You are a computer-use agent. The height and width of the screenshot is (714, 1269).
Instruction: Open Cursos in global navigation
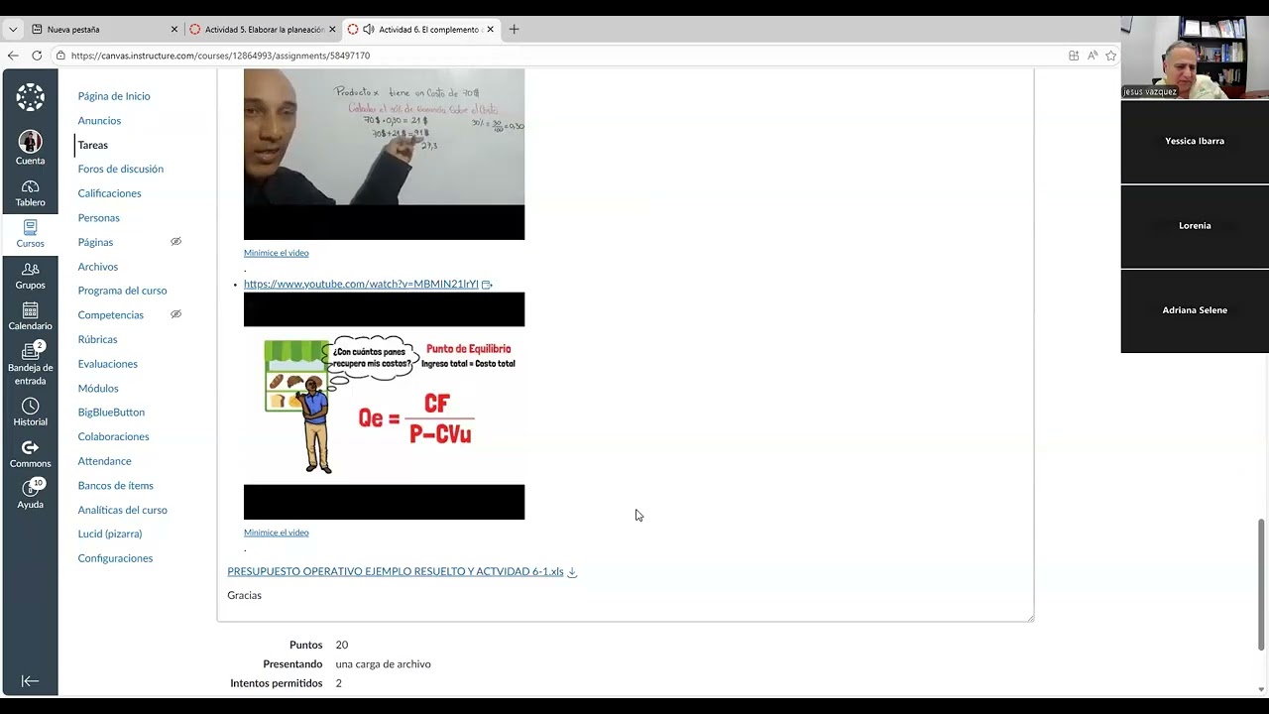point(30,234)
